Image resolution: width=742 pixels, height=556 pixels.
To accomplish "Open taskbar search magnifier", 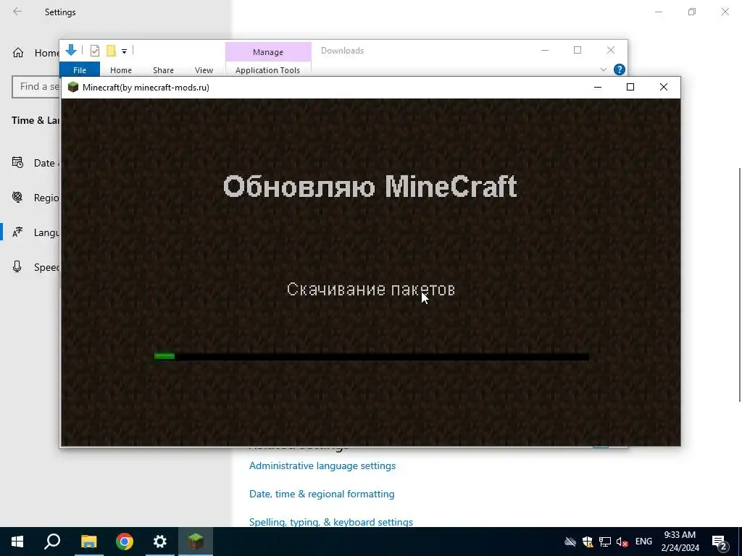I will point(52,542).
